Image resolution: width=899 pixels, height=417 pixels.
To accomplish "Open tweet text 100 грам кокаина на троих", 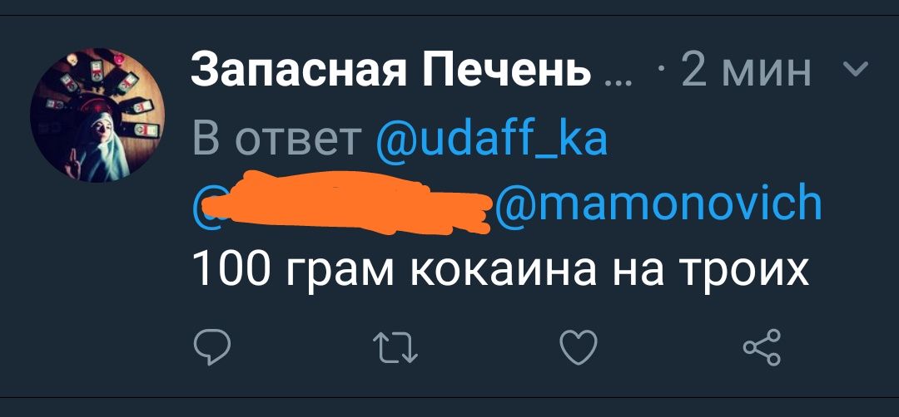I will pos(500,271).
